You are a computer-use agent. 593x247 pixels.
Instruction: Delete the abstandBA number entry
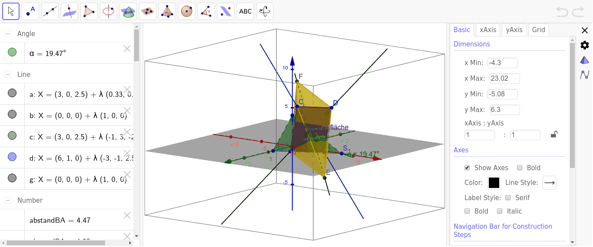(127, 215)
